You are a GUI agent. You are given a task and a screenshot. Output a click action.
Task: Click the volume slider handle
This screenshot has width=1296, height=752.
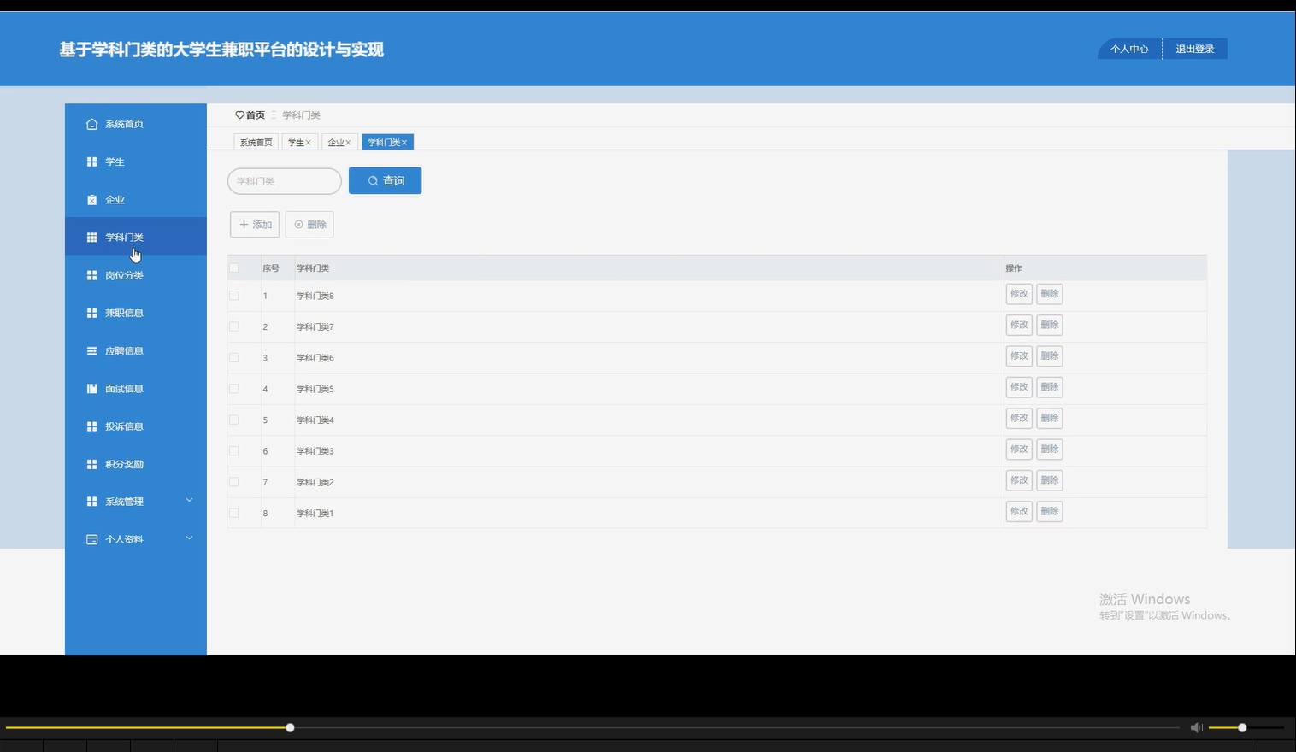(x=1242, y=727)
